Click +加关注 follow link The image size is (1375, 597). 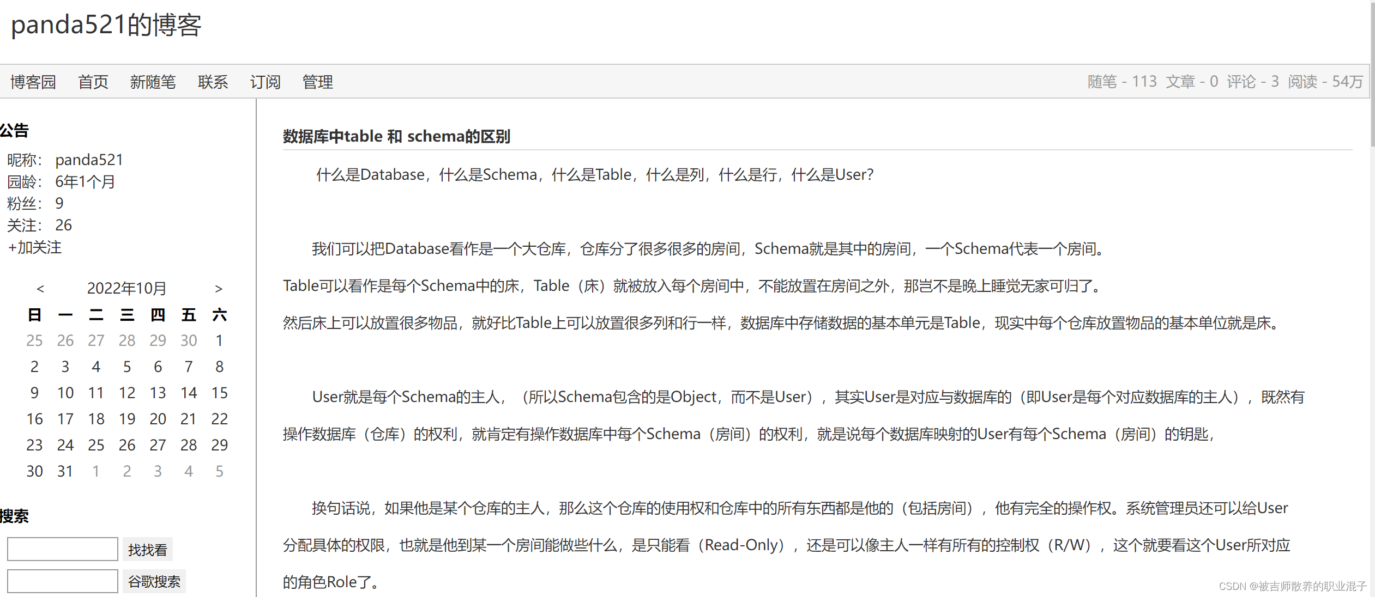point(35,247)
